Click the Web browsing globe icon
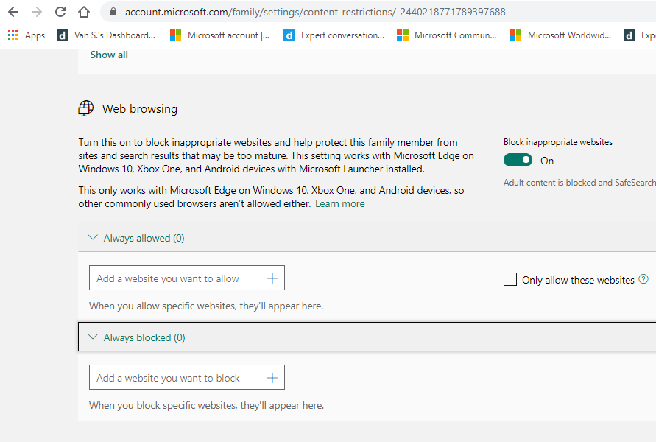 tap(85, 108)
